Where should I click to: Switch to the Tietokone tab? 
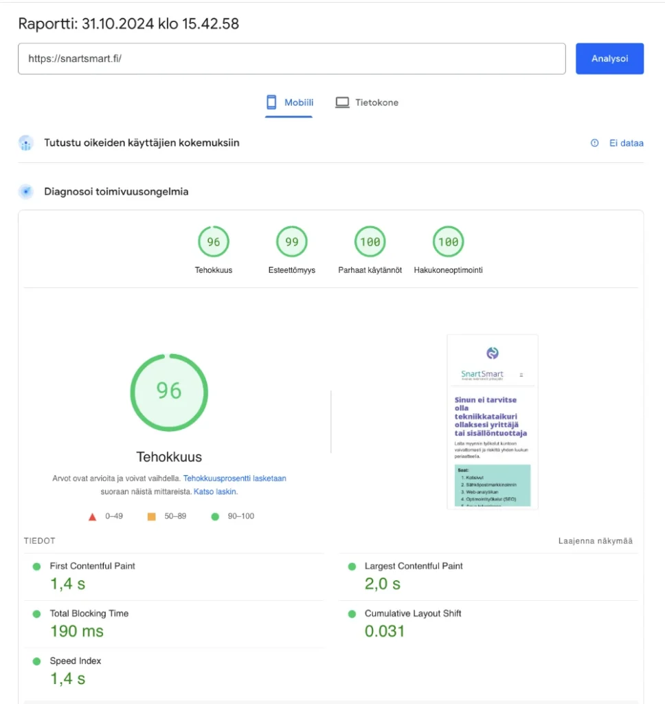[367, 102]
